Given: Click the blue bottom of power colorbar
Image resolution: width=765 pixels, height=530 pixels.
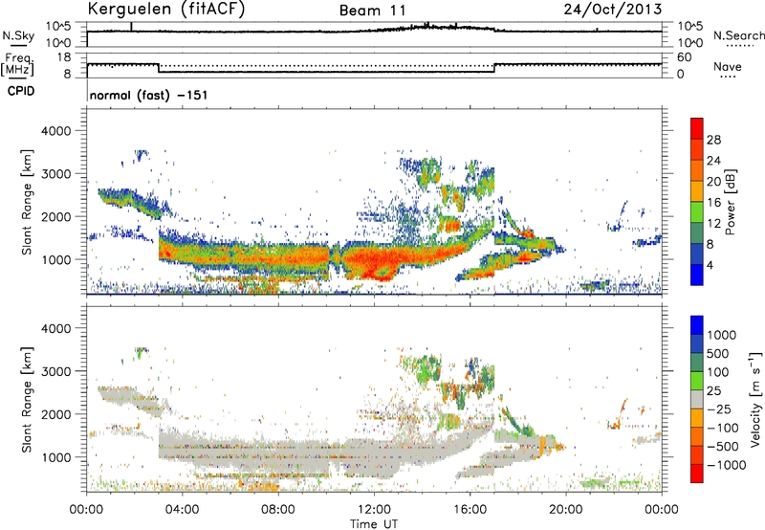Looking at the screenshot, I should [x=697, y=275].
